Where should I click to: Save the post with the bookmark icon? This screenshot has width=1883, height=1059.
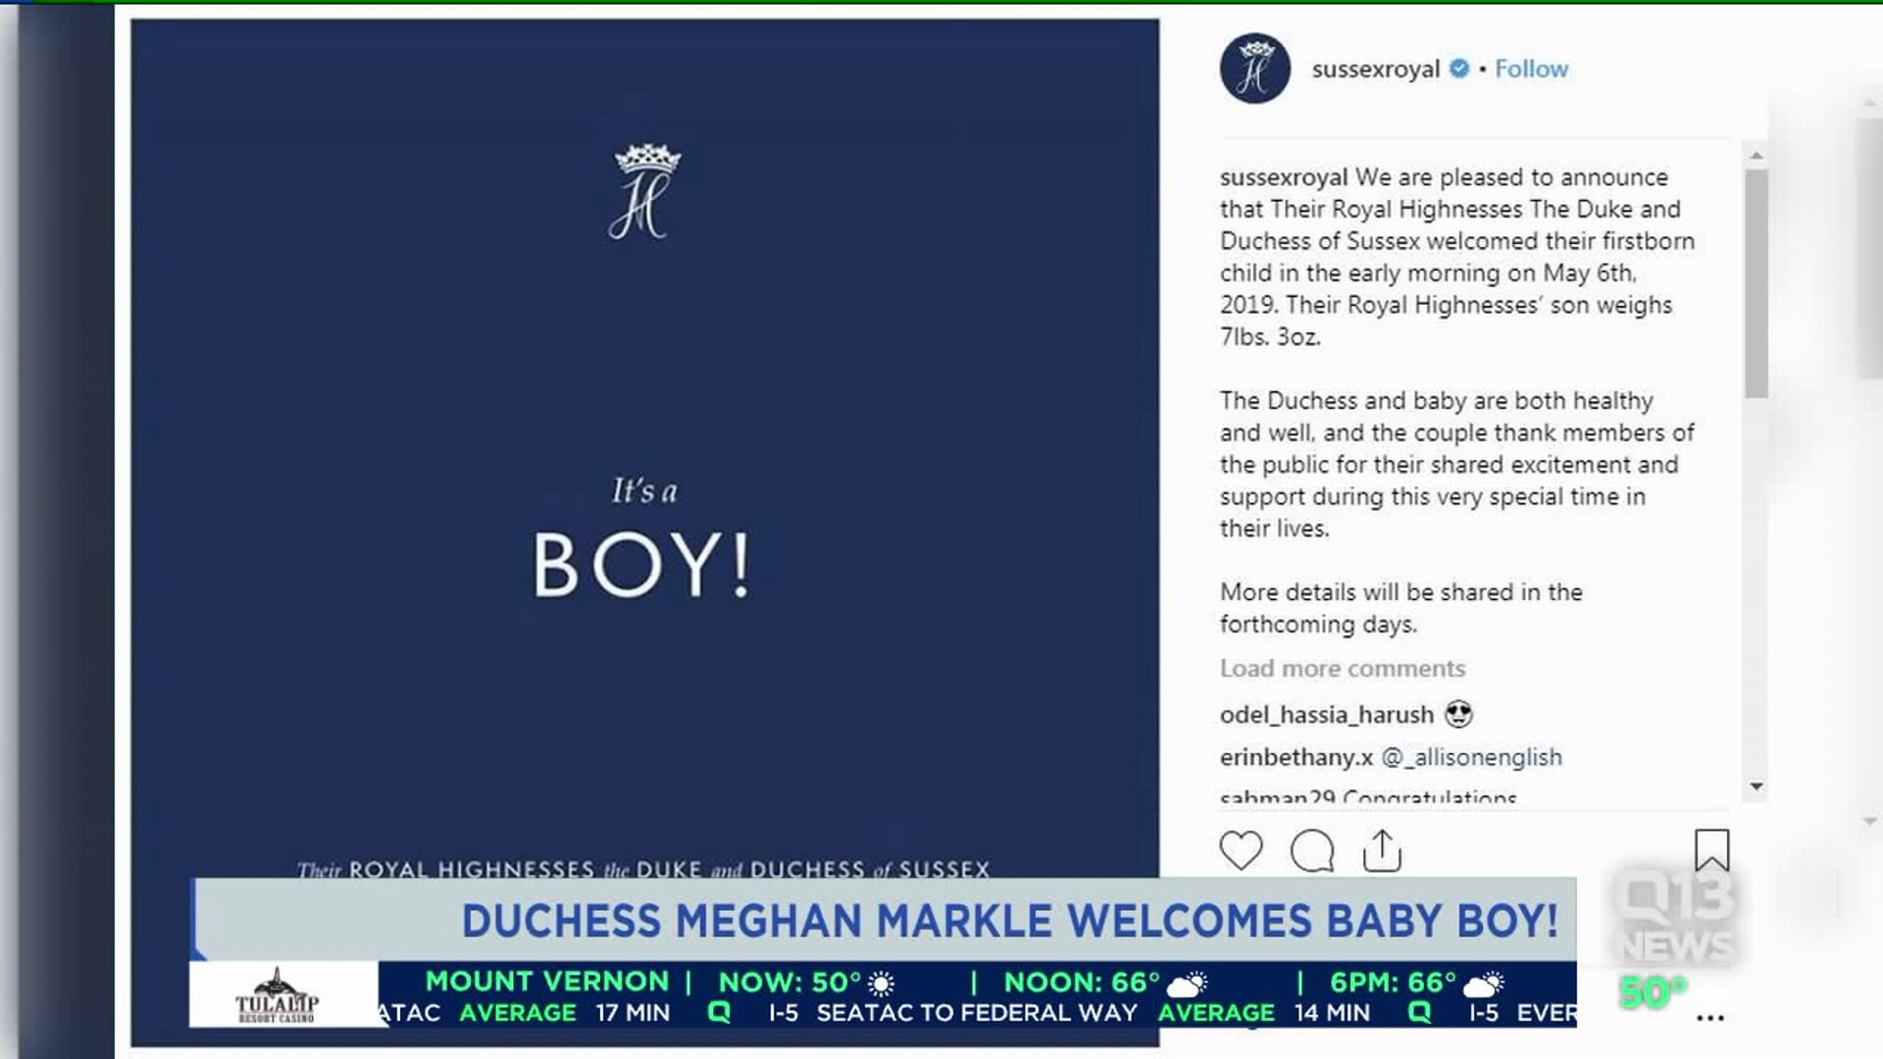click(x=1711, y=850)
